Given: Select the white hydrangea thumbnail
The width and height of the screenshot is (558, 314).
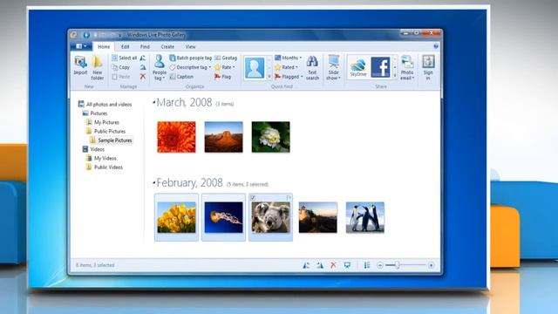Looking at the screenshot, I should (x=271, y=137).
